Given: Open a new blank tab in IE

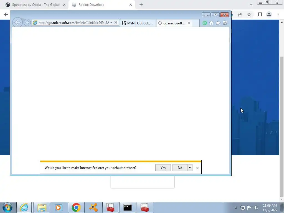Looking at the screenshot, I should [x=196, y=23].
